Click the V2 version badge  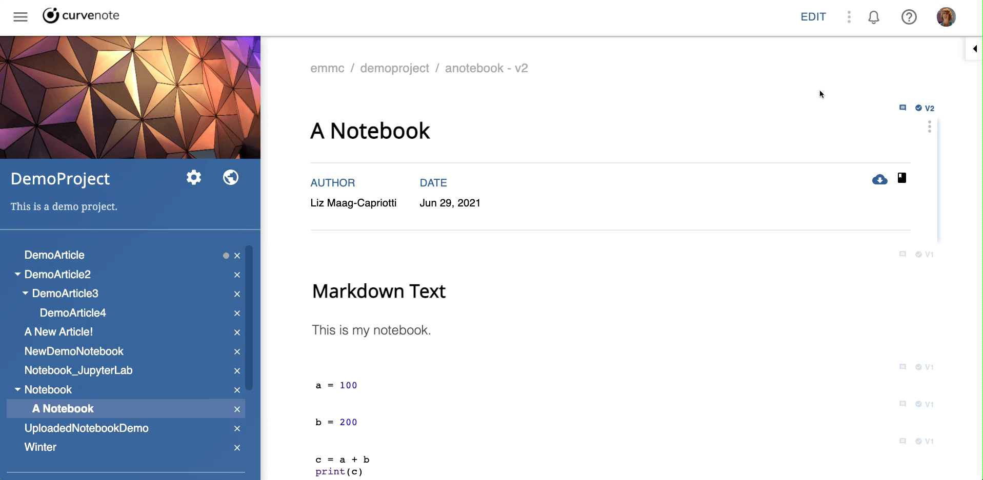coord(925,108)
